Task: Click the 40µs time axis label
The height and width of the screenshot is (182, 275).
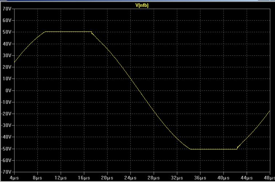Action: click(x=223, y=178)
